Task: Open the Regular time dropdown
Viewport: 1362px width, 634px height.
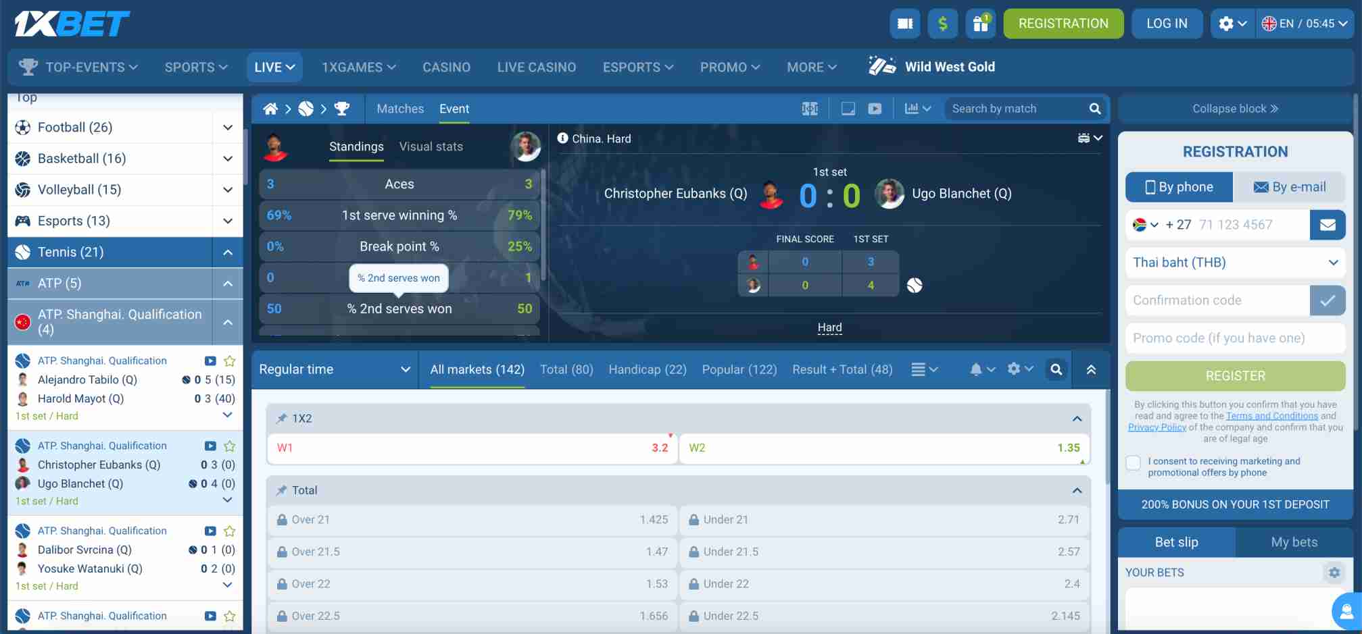Action: coord(333,369)
